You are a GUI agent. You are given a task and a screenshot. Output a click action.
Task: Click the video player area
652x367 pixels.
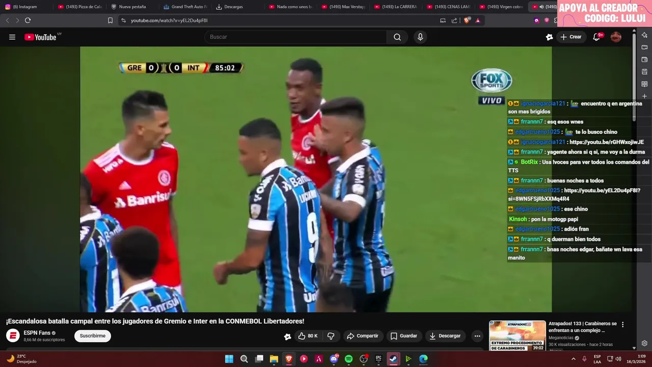point(316,179)
